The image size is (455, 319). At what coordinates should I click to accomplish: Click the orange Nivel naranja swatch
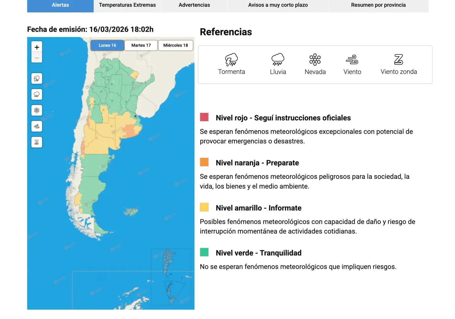click(x=204, y=162)
